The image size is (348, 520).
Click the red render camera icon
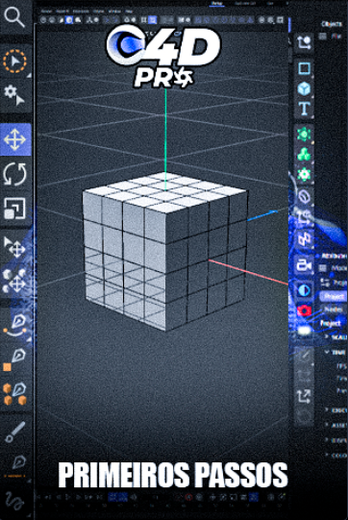(304, 310)
